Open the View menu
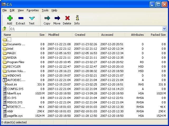169x126 pixels. coord(21,10)
